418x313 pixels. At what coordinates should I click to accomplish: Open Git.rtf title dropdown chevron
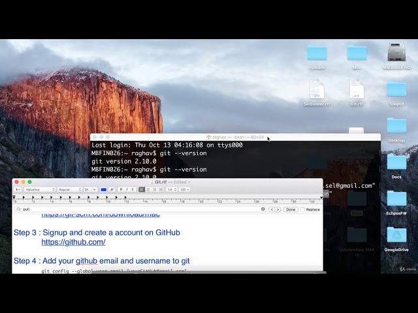tap(189, 182)
